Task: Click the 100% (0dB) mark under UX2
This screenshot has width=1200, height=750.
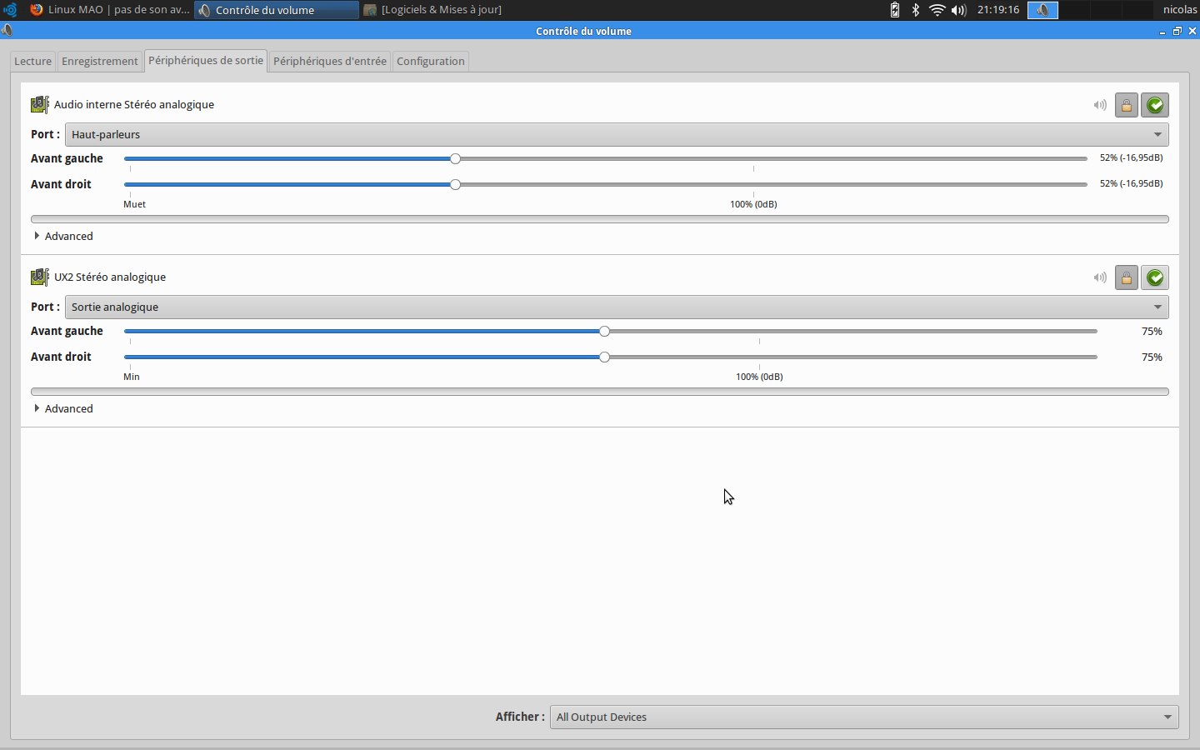Action: pyautogui.click(x=759, y=377)
